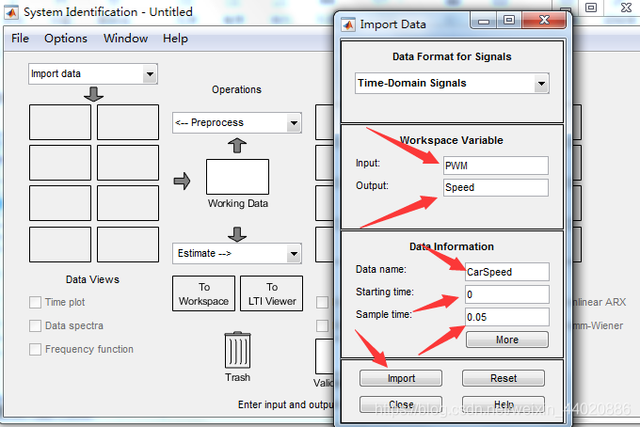Click the MATLAB logo in System Identification title bar
Screen dimensions: 640x427
(x=11, y=12)
